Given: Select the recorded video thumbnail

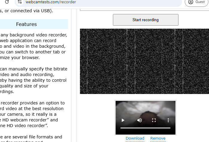Looking at the screenshot, I should click(146, 110).
